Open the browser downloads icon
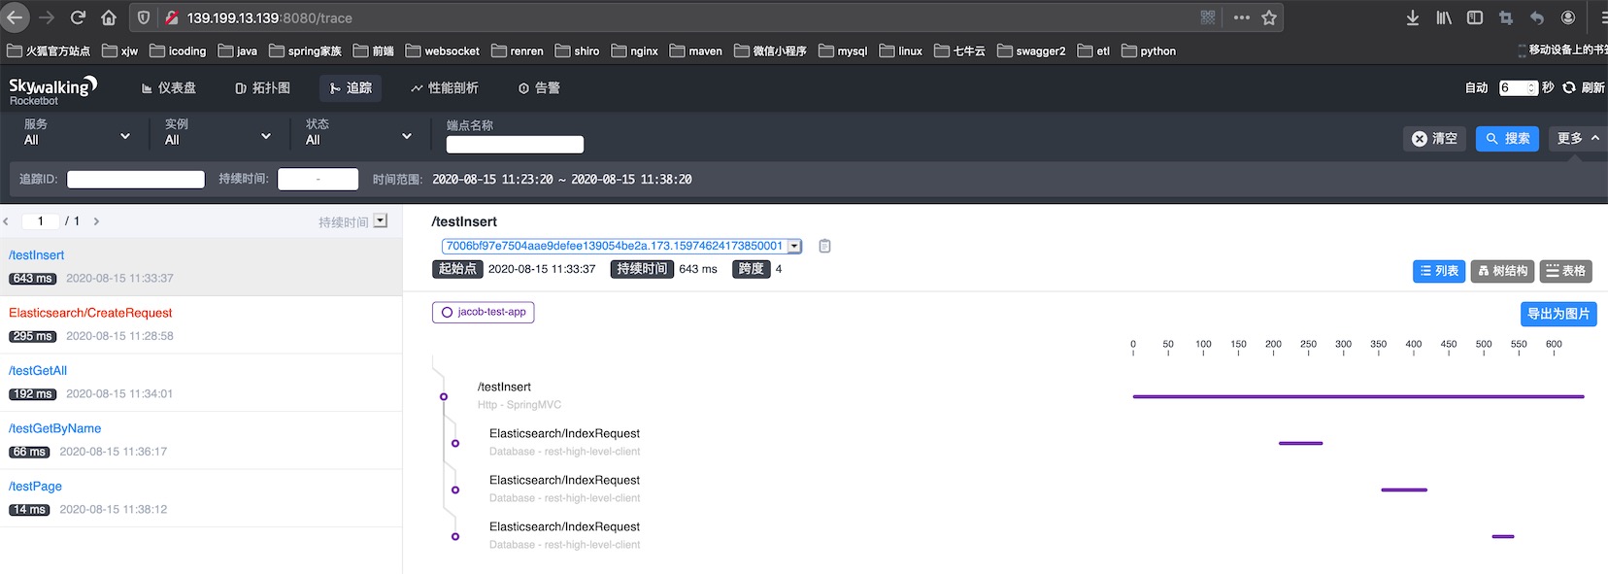 [1413, 17]
